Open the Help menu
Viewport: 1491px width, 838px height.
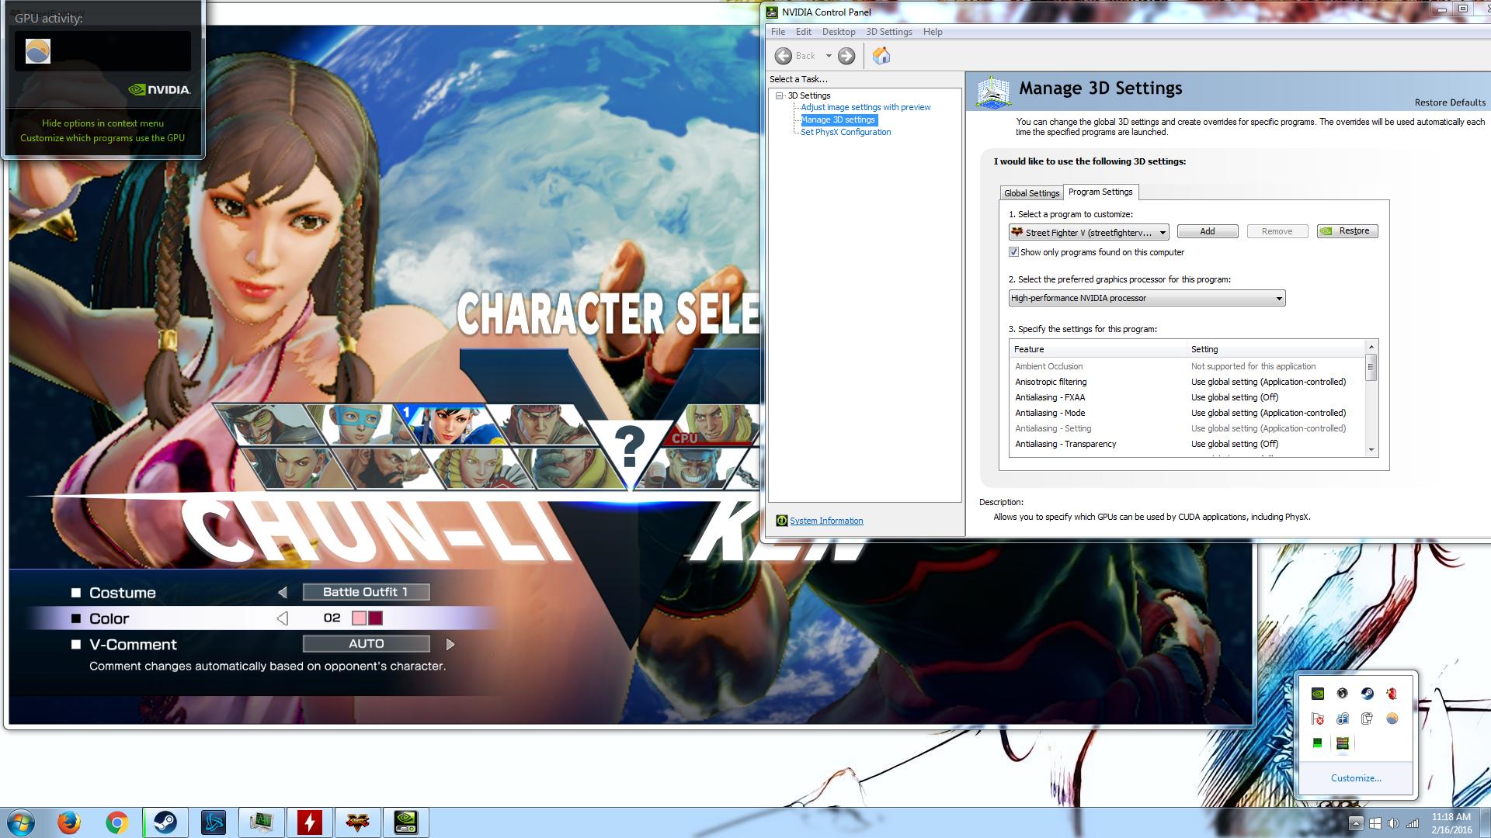[933, 32]
